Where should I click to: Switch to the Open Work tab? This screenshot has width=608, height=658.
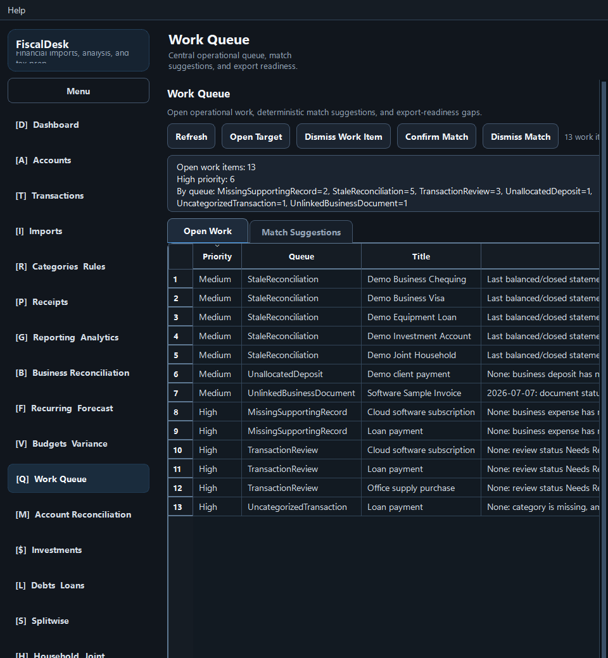click(208, 231)
